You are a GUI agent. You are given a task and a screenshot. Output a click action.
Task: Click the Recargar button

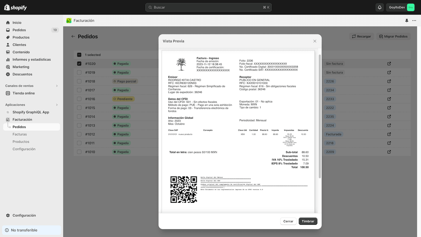click(x=362, y=36)
